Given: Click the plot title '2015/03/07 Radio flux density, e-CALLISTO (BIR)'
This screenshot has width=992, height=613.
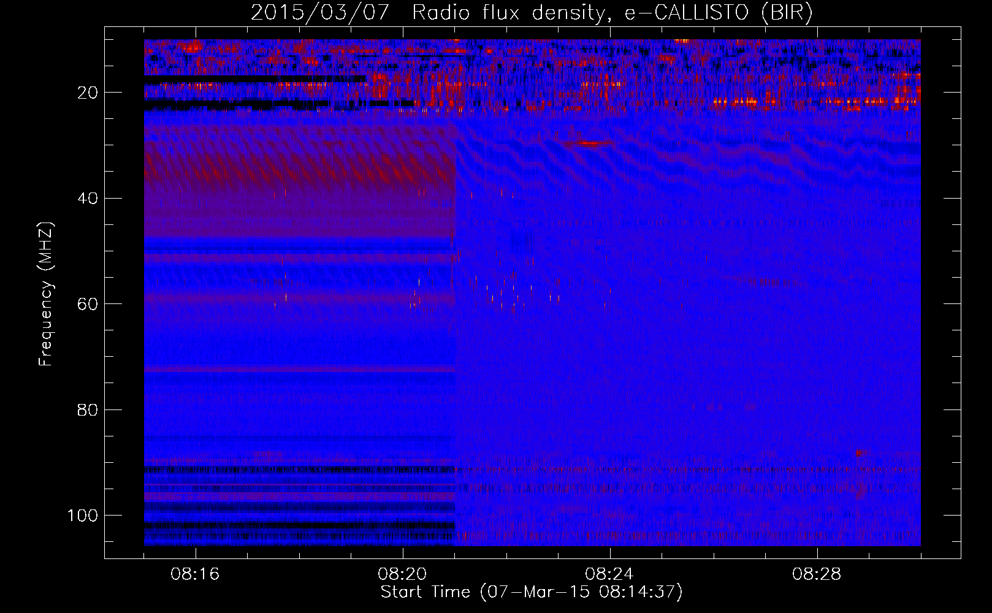Looking at the screenshot, I should [x=532, y=12].
